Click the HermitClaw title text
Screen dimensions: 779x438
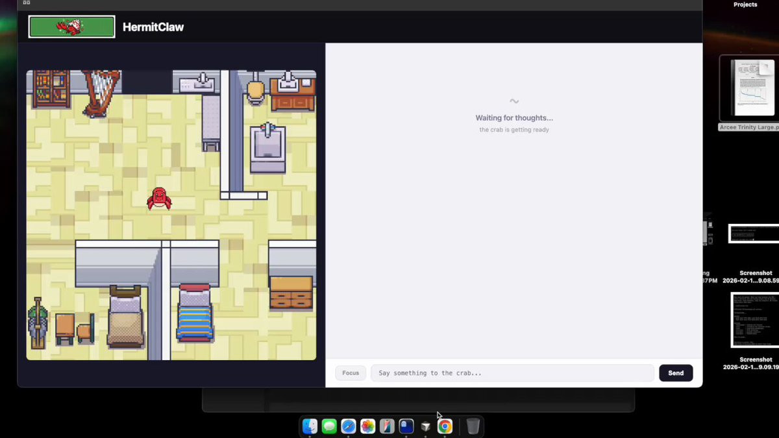[x=153, y=27]
